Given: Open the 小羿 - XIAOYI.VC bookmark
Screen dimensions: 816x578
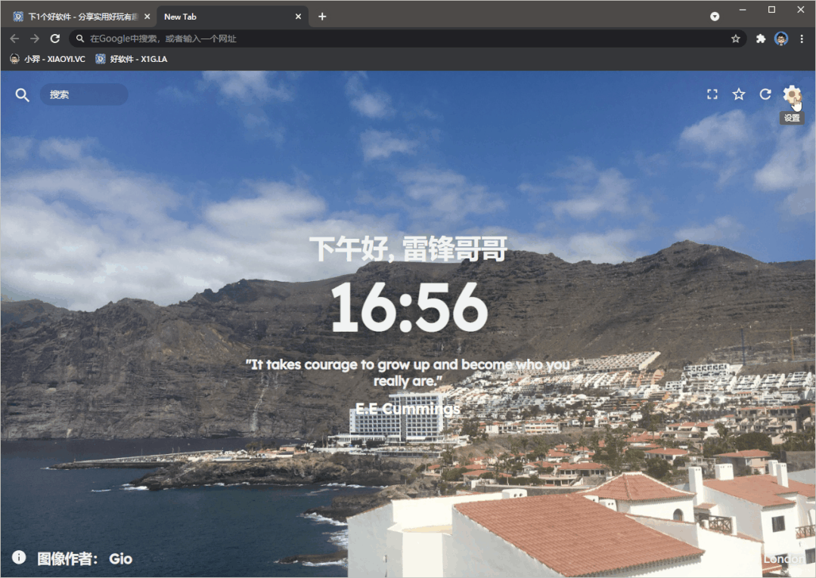Looking at the screenshot, I should 48,59.
